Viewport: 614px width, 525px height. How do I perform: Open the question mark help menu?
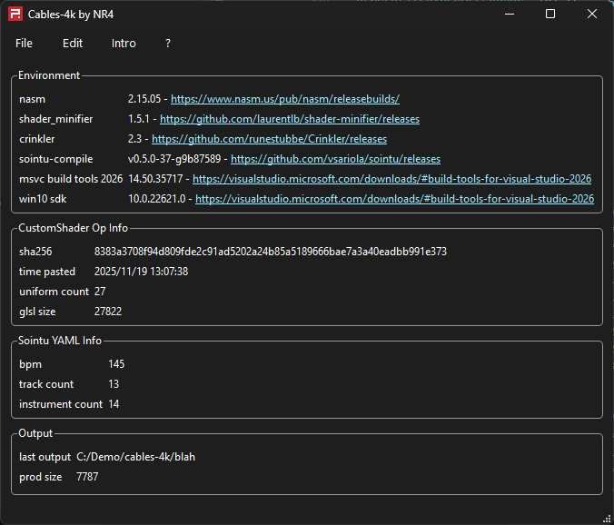coord(168,44)
